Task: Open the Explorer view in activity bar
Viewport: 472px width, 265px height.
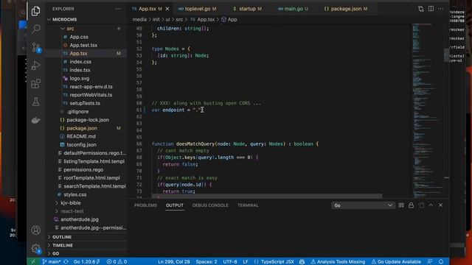Action: click(x=35, y=11)
